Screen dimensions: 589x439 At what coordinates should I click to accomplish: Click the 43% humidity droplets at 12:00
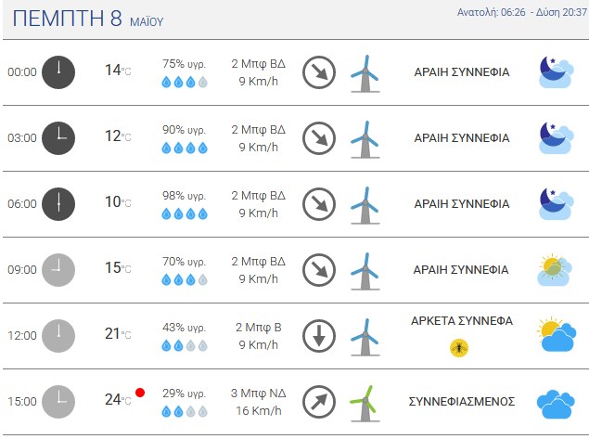coord(185,345)
